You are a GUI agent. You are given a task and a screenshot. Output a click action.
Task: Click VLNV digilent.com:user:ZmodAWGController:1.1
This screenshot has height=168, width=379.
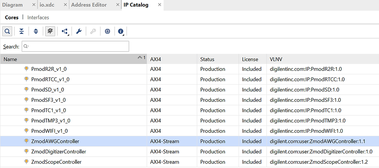pyautogui.click(x=318, y=141)
